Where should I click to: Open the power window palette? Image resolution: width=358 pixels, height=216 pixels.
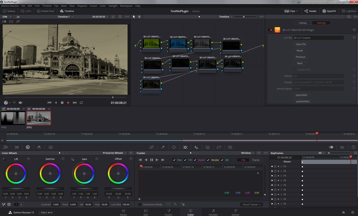tap(174, 147)
